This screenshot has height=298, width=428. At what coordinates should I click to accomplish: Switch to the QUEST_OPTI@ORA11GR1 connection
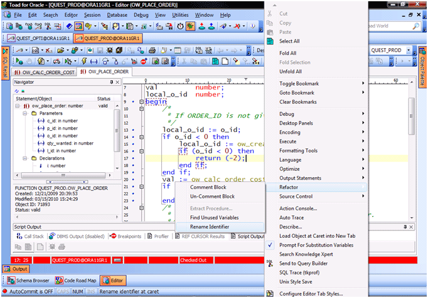pos(38,38)
